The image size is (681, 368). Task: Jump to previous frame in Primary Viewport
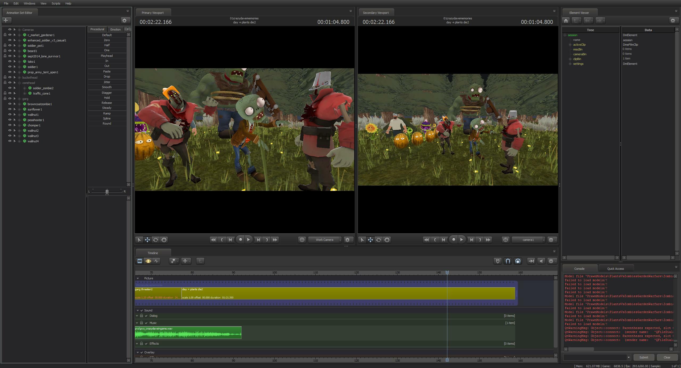[x=230, y=240]
